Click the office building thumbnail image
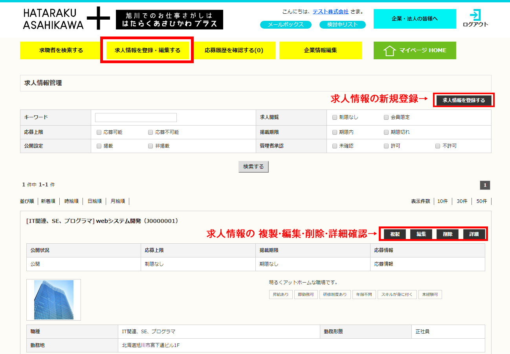Viewport: 510px width, 354px height. (x=54, y=300)
